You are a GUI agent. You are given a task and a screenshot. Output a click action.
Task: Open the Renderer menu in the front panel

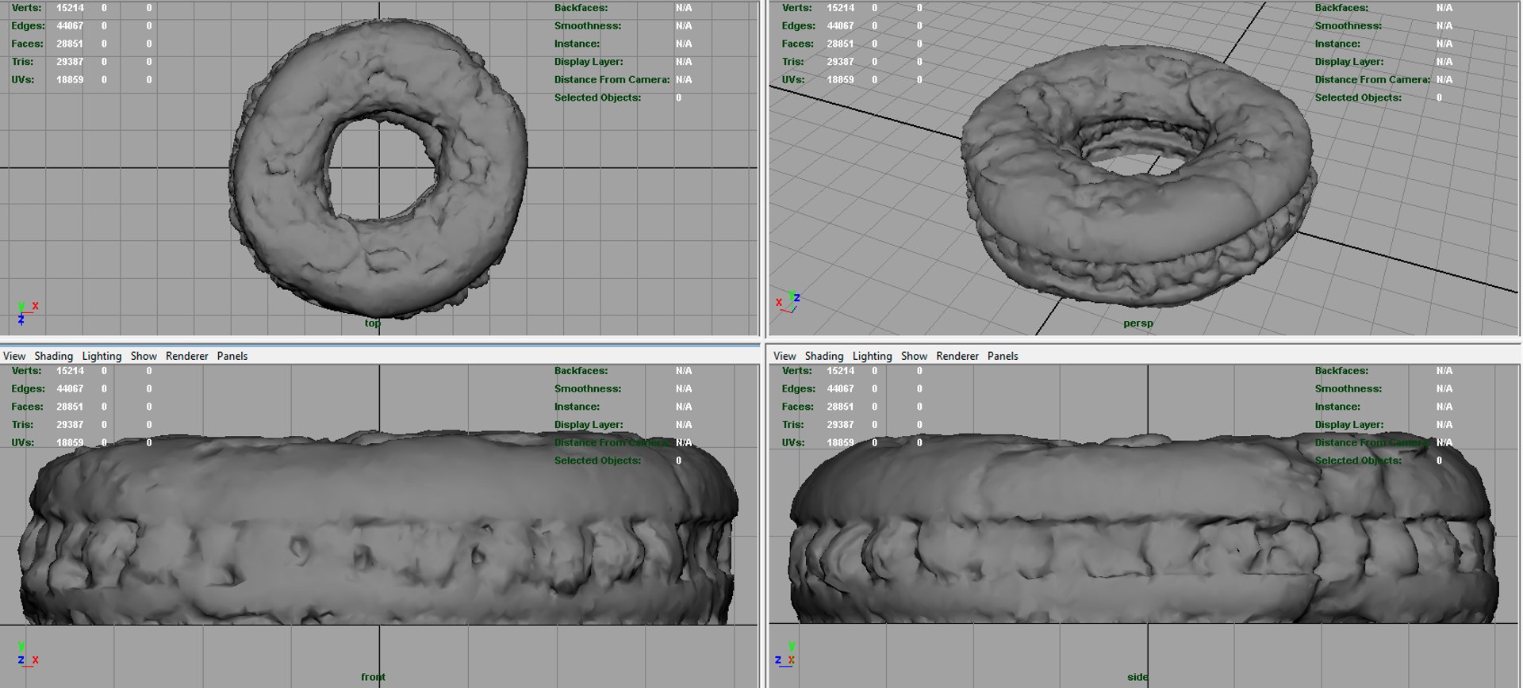[x=187, y=356]
